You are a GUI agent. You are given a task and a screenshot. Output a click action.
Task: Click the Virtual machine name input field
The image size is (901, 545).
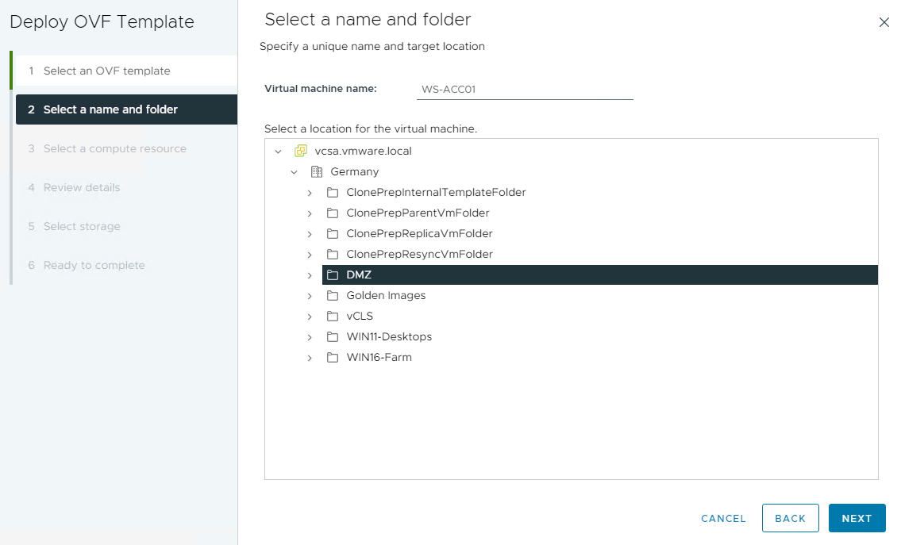click(x=524, y=89)
